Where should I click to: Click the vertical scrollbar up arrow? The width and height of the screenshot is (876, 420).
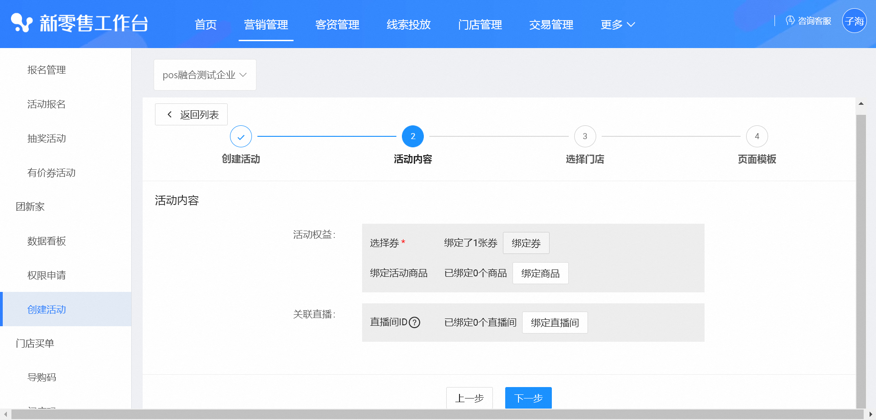pos(861,104)
